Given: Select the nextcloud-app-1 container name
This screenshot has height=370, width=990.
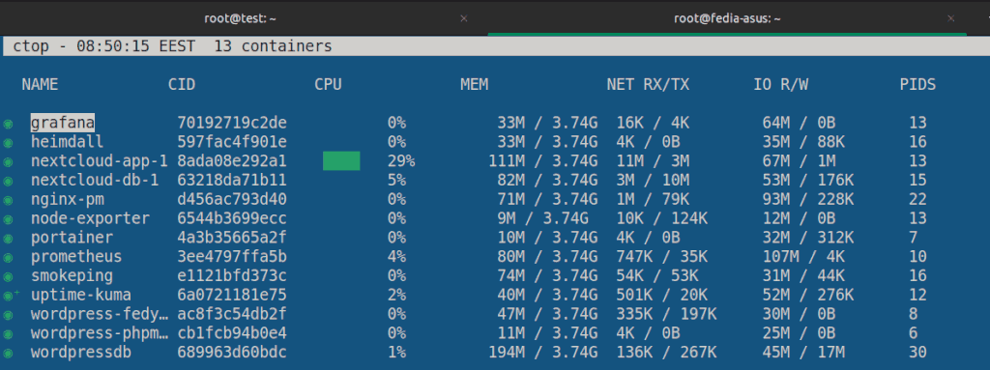Looking at the screenshot, I should pos(100,161).
